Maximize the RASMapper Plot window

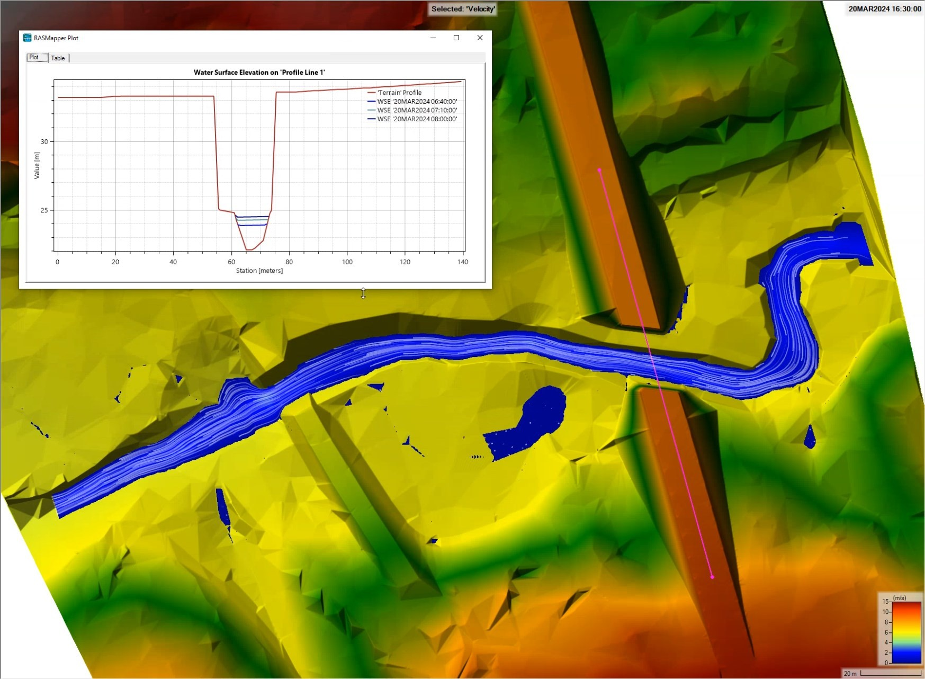click(456, 38)
